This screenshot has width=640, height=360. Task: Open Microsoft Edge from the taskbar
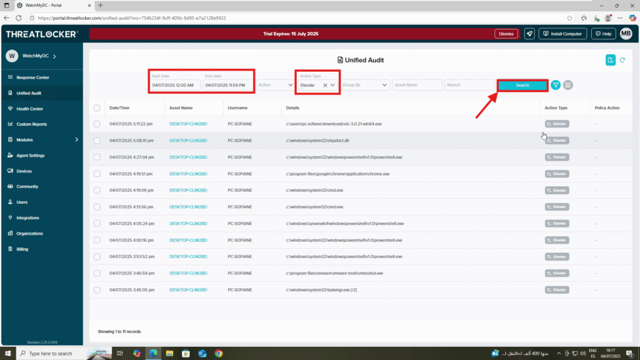point(153,354)
